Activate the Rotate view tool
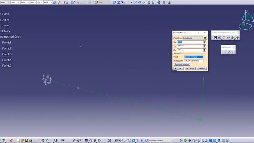254x143 pixels. click(194, 140)
